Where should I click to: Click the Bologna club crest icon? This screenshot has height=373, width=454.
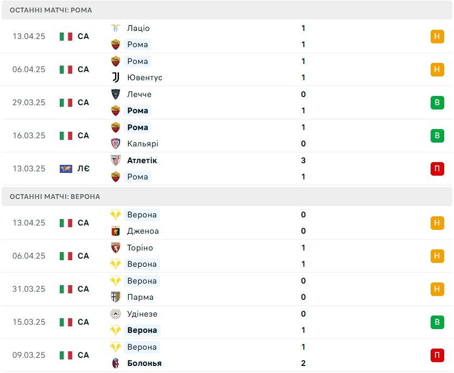pos(116,363)
